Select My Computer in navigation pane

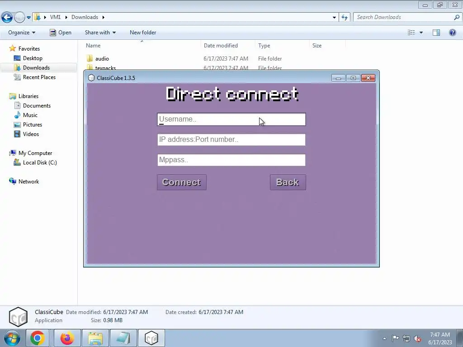[35, 153]
